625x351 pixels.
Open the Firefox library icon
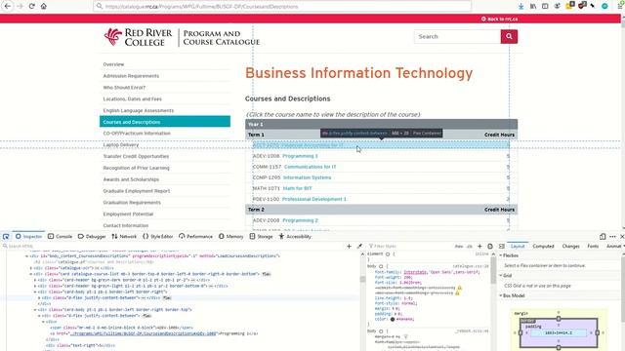click(x=533, y=6)
